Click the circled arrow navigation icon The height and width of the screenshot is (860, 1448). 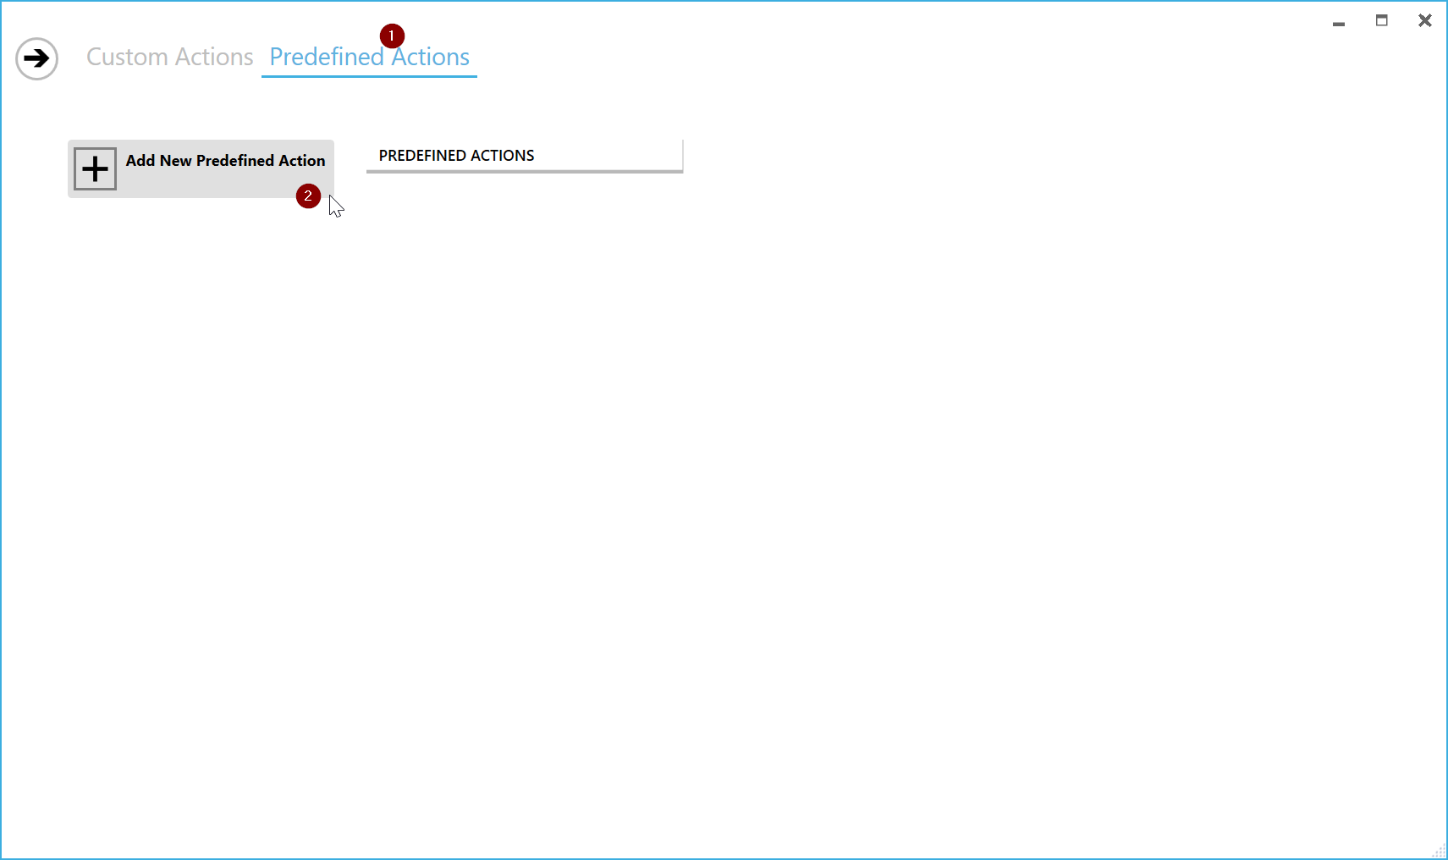pyautogui.click(x=36, y=58)
